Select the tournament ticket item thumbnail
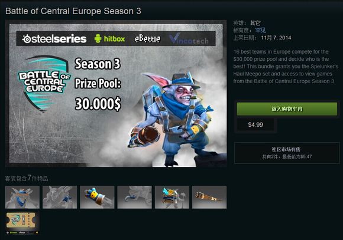This screenshot has width=343, height=240. pos(22,223)
